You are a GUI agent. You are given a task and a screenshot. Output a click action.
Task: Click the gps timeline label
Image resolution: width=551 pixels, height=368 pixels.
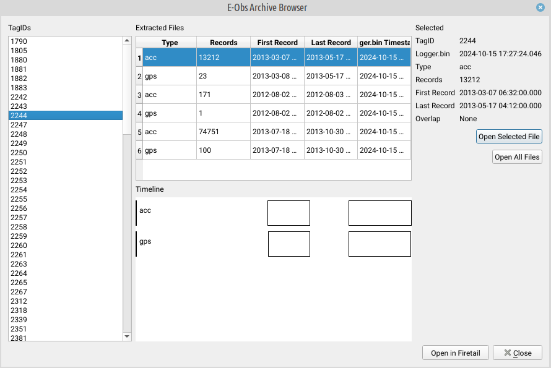145,242
